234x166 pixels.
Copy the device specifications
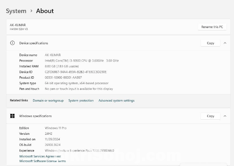(x=210, y=43)
